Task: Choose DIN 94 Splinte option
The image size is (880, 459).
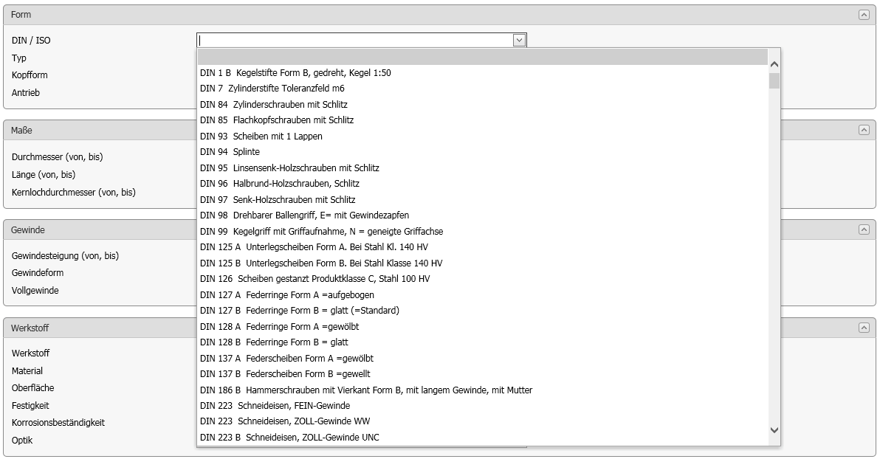Action: [x=230, y=152]
